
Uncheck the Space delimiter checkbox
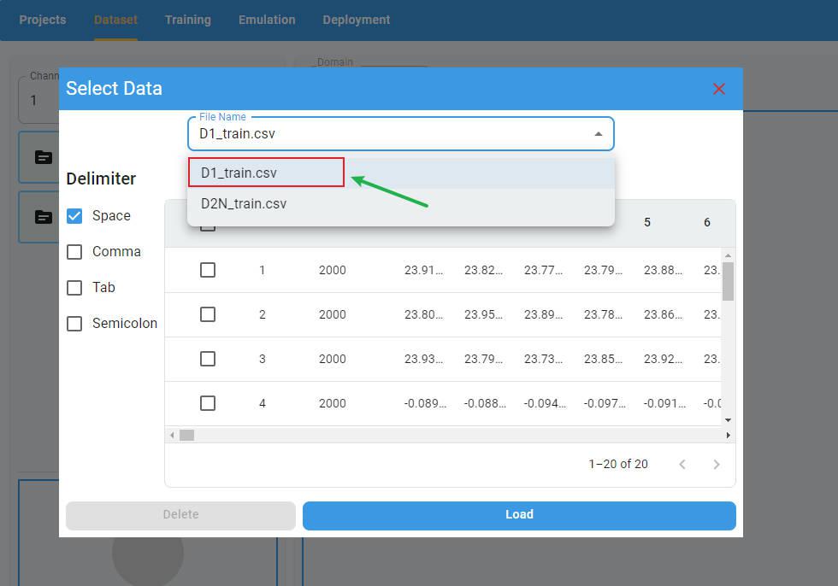(74, 216)
